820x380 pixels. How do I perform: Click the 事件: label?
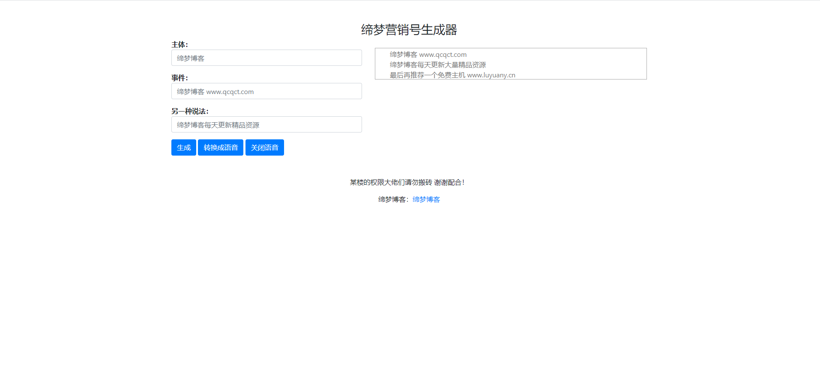(180, 78)
